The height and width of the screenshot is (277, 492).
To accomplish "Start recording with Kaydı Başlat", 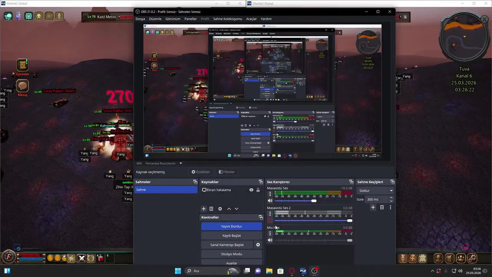I will (231, 235).
